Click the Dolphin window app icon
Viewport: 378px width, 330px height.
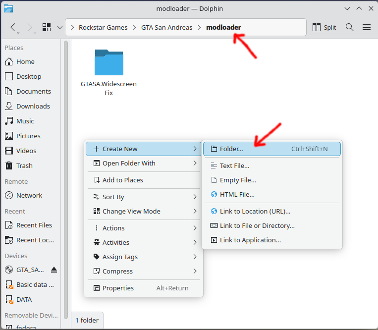click(8, 9)
